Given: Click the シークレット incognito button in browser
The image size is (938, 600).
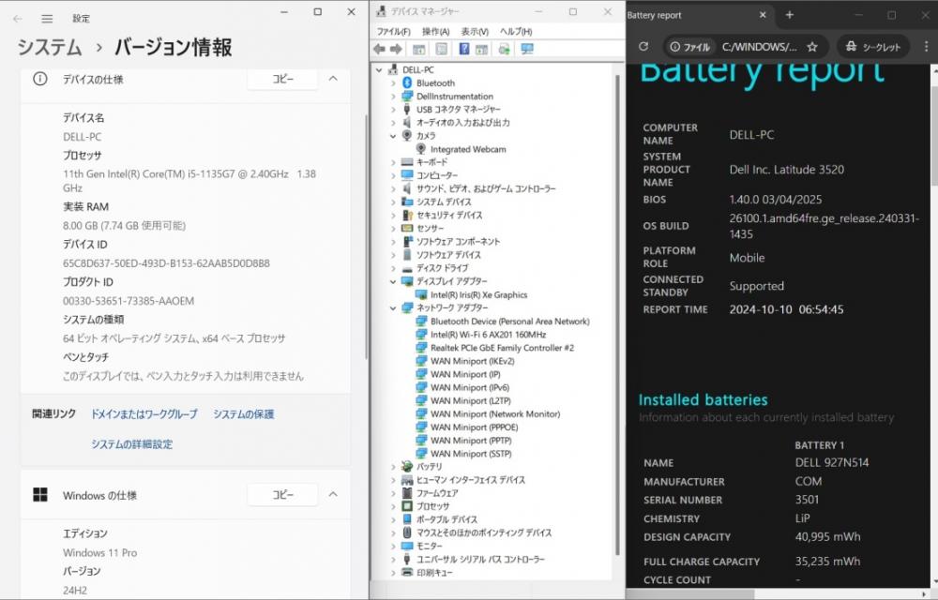Looking at the screenshot, I should pyautogui.click(x=872, y=47).
